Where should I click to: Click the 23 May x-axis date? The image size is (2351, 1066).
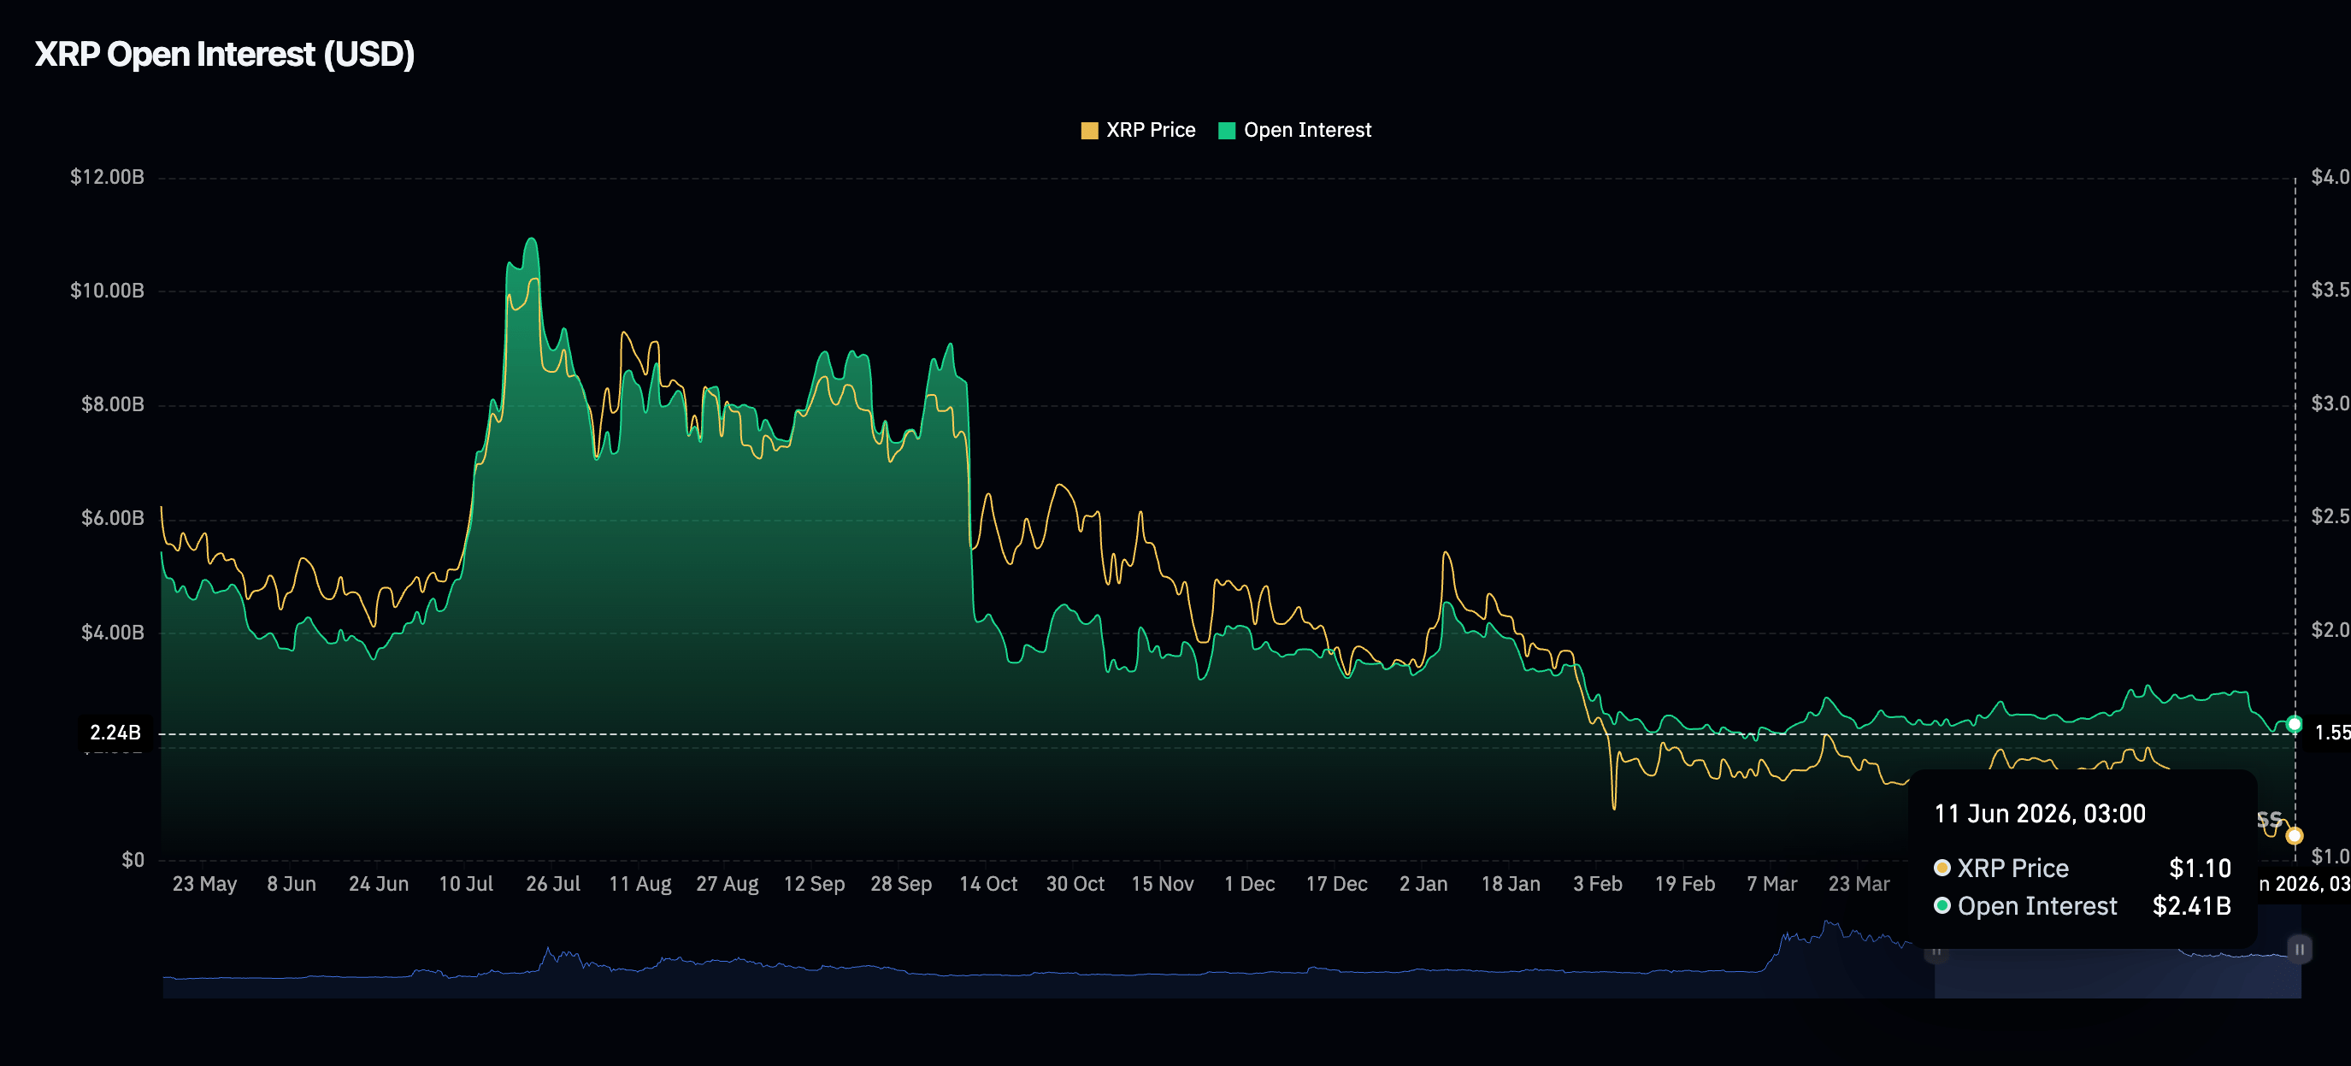coord(204,883)
